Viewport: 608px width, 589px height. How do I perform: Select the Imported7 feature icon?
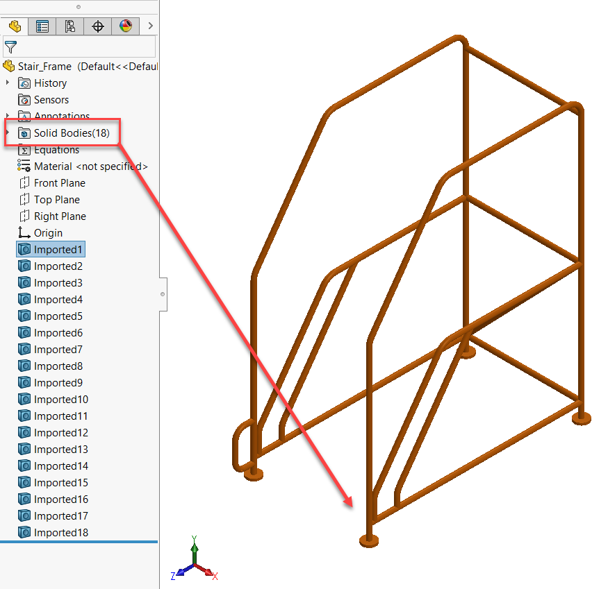(24, 349)
